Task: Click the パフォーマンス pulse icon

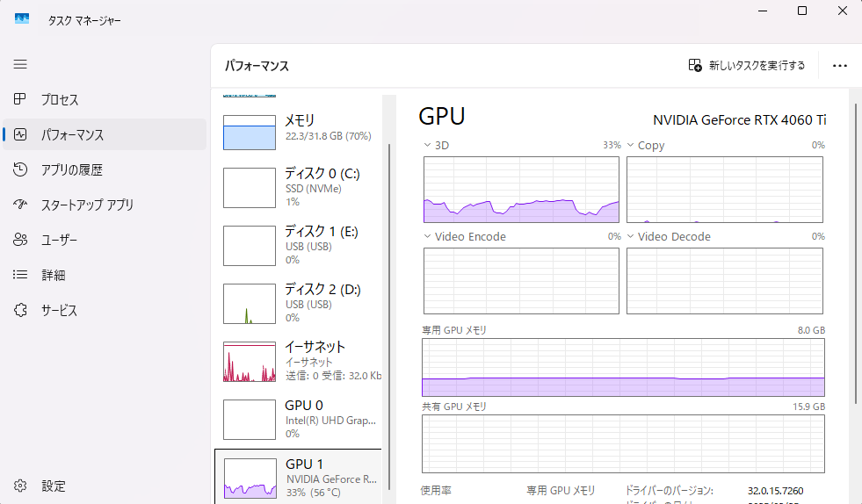Action: click(21, 135)
